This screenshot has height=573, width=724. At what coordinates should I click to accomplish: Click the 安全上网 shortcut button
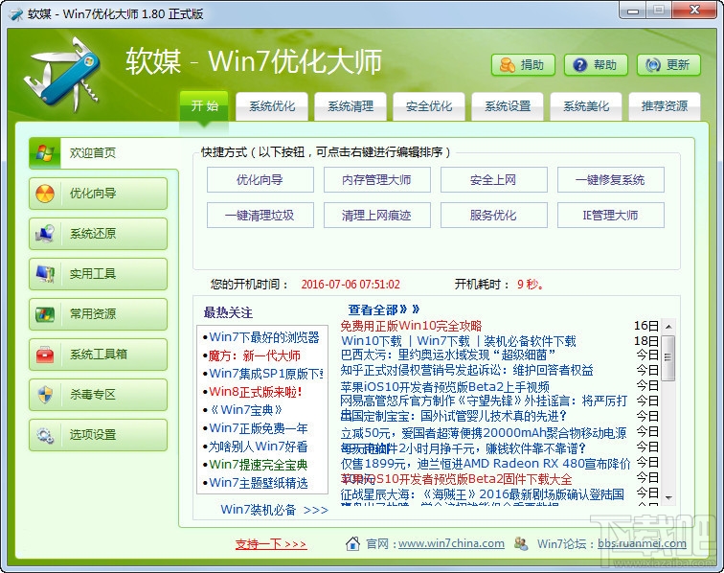493,180
